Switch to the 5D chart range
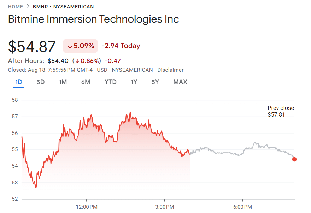The width and height of the screenshot is (311, 213). (41, 82)
